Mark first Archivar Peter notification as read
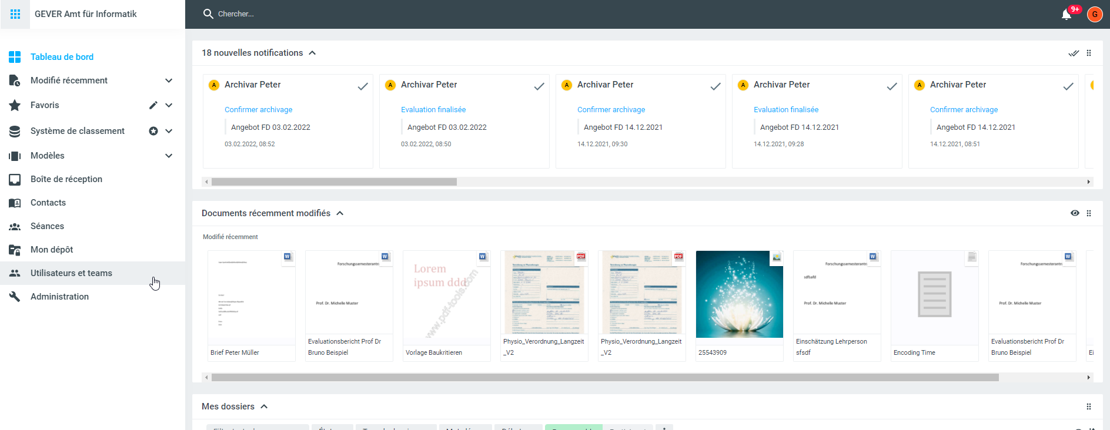This screenshot has height=430, width=1110. coord(363,86)
